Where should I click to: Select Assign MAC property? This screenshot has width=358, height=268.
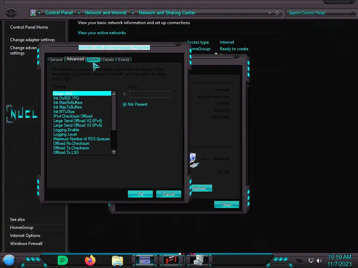(82, 94)
